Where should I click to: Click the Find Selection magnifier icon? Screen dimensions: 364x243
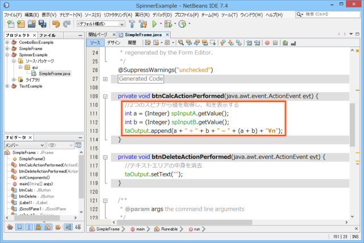click(181, 43)
